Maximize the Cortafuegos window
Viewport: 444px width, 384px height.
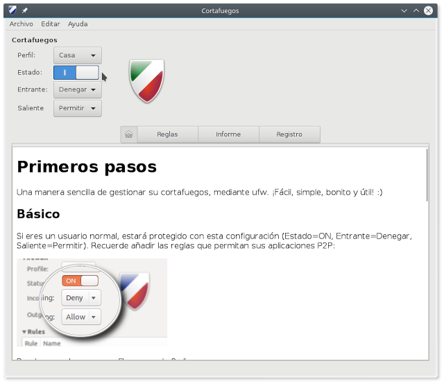[x=416, y=11]
